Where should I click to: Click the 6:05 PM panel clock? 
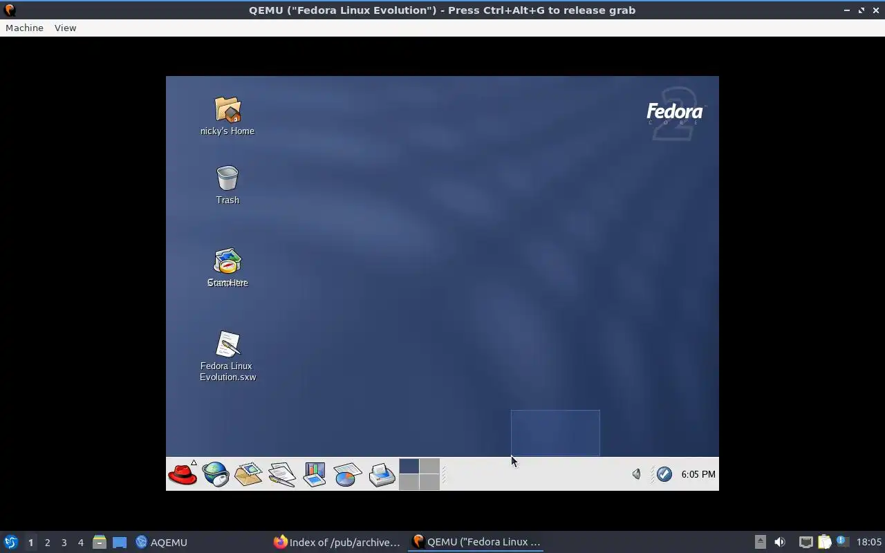pyautogui.click(x=698, y=474)
